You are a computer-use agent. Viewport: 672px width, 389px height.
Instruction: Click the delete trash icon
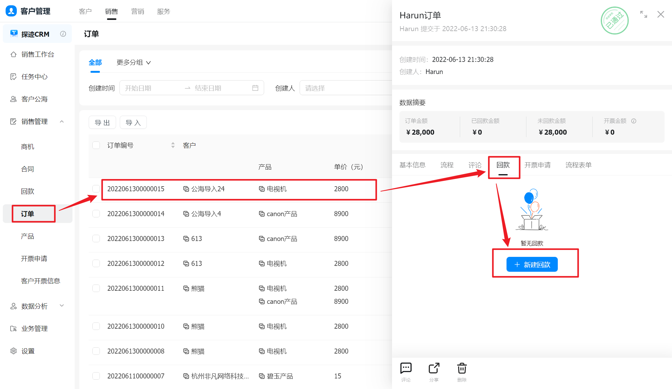tap(462, 368)
